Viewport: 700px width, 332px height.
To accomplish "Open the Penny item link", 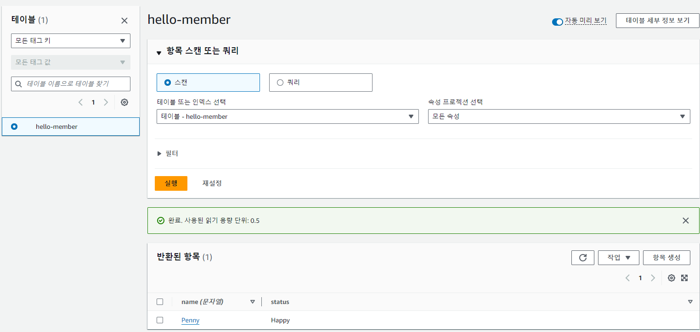I will click(x=190, y=320).
